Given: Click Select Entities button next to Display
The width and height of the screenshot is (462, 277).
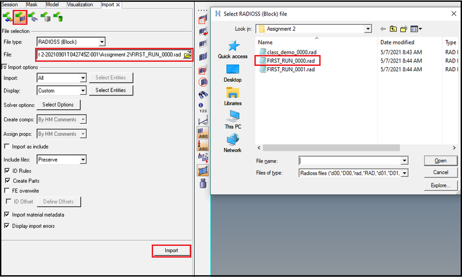Looking at the screenshot, I should 111,90.
